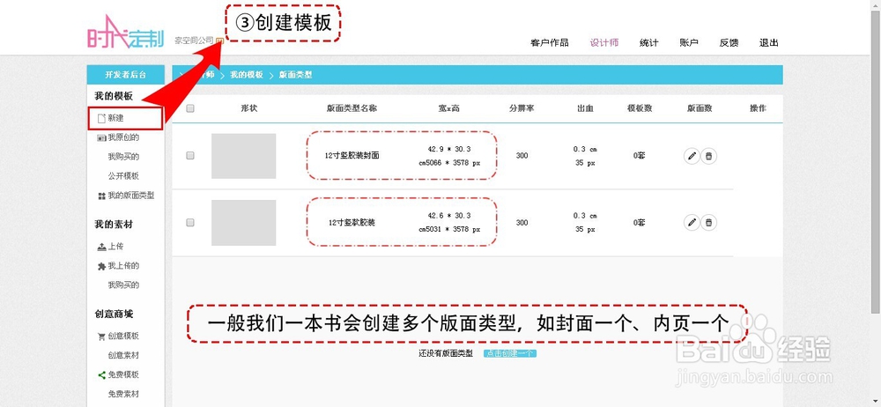Click the name 12寸竖胶装封面

pyautogui.click(x=352, y=156)
